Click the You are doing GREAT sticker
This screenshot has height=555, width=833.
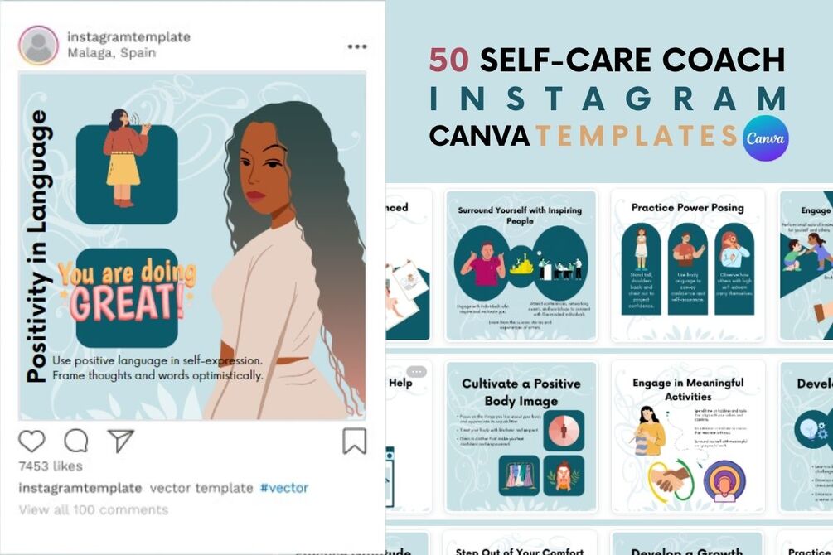pyautogui.click(x=127, y=291)
